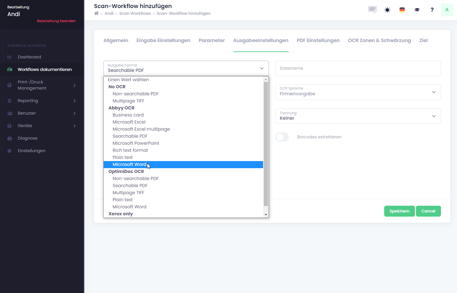Viewport: 457px width, 293px height.
Task: Choose Searchable PDF under Abbyy OCR
Action: (x=183, y=136)
